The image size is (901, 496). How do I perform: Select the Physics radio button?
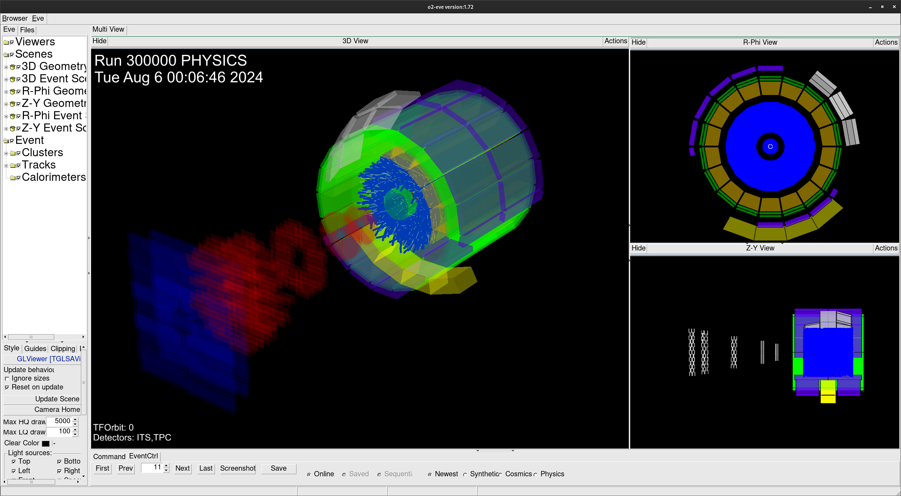[x=535, y=475]
